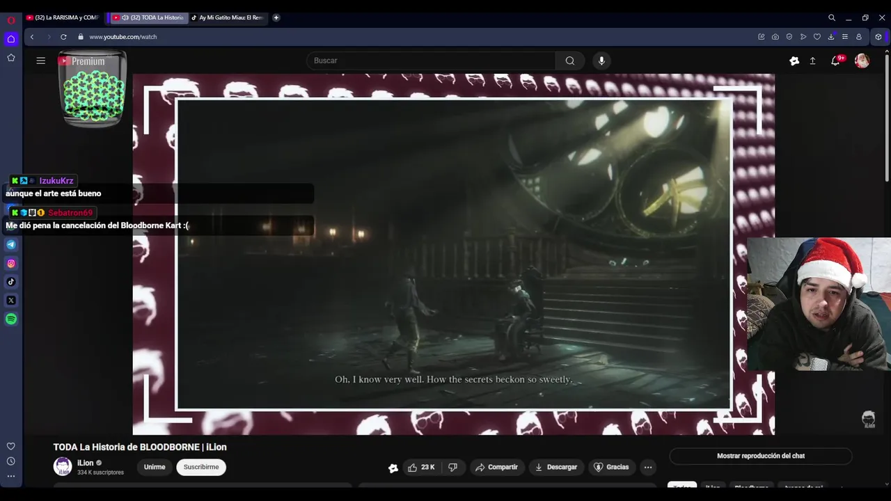Open X (Twitter) from the Opera sidebar
891x501 pixels.
[x=11, y=301]
